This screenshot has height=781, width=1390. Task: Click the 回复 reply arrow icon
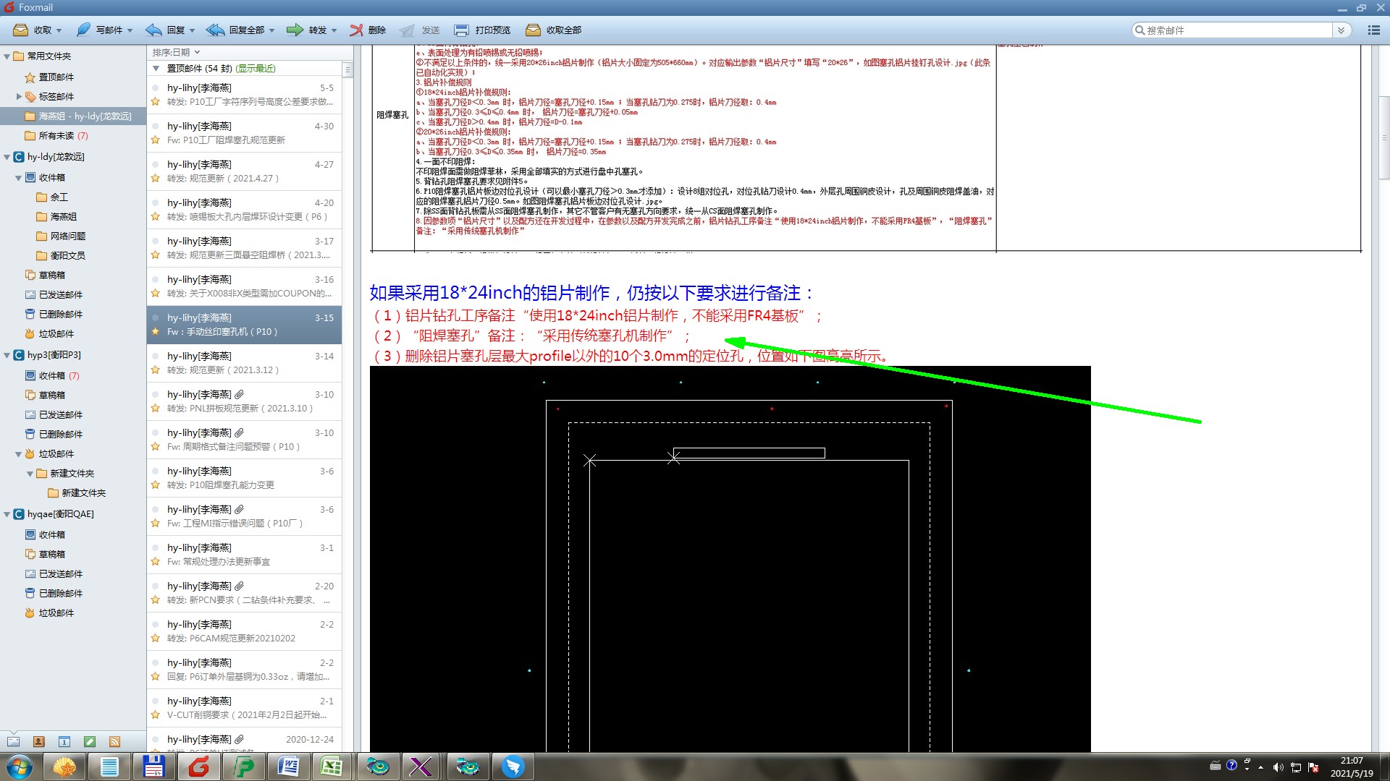coord(153,30)
